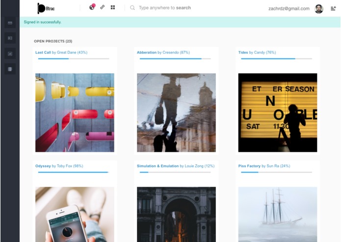The width and height of the screenshot is (341, 242).
Task: Open the Simulation & Emulation archway thumbnail
Action: click(176, 215)
